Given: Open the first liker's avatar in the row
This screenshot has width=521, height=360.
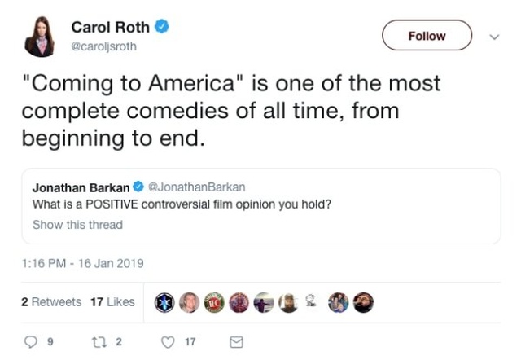Looking at the screenshot, I should pos(165,302).
